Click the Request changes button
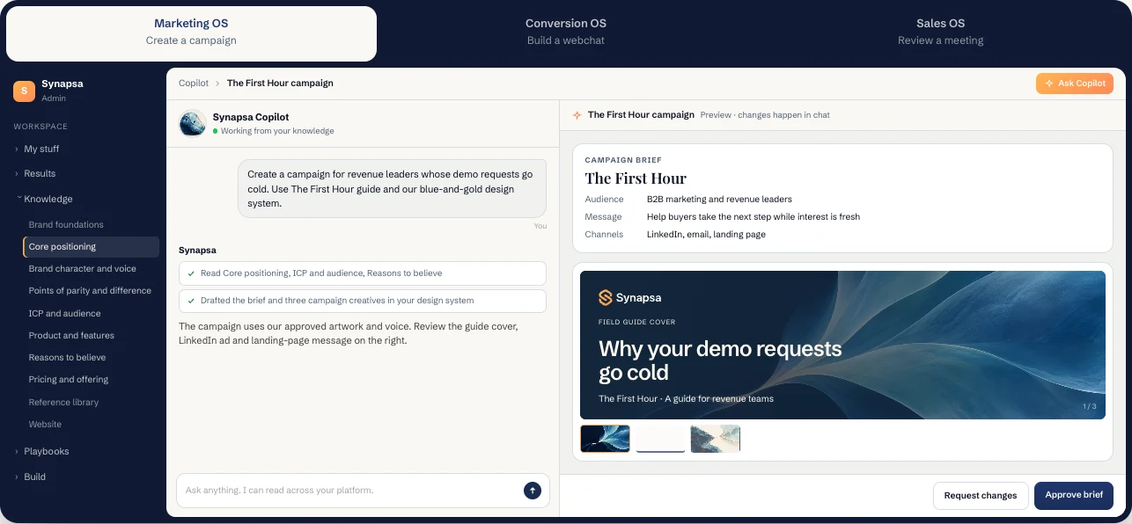 tap(981, 495)
